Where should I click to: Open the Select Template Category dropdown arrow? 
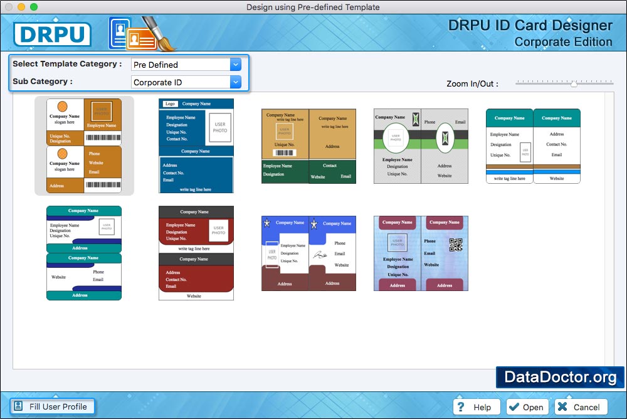236,65
